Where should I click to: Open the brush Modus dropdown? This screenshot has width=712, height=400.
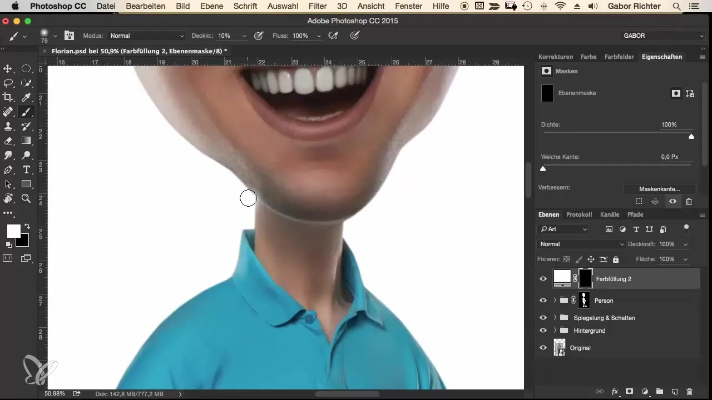[x=147, y=36]
